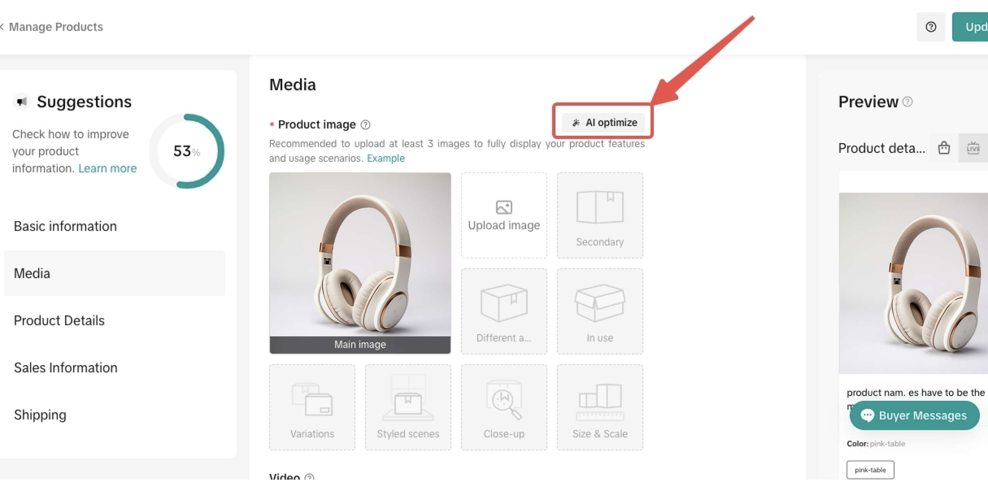Click the AI optimize button
The width and height of the screenshot is (988, 480).
pos(603,122)
